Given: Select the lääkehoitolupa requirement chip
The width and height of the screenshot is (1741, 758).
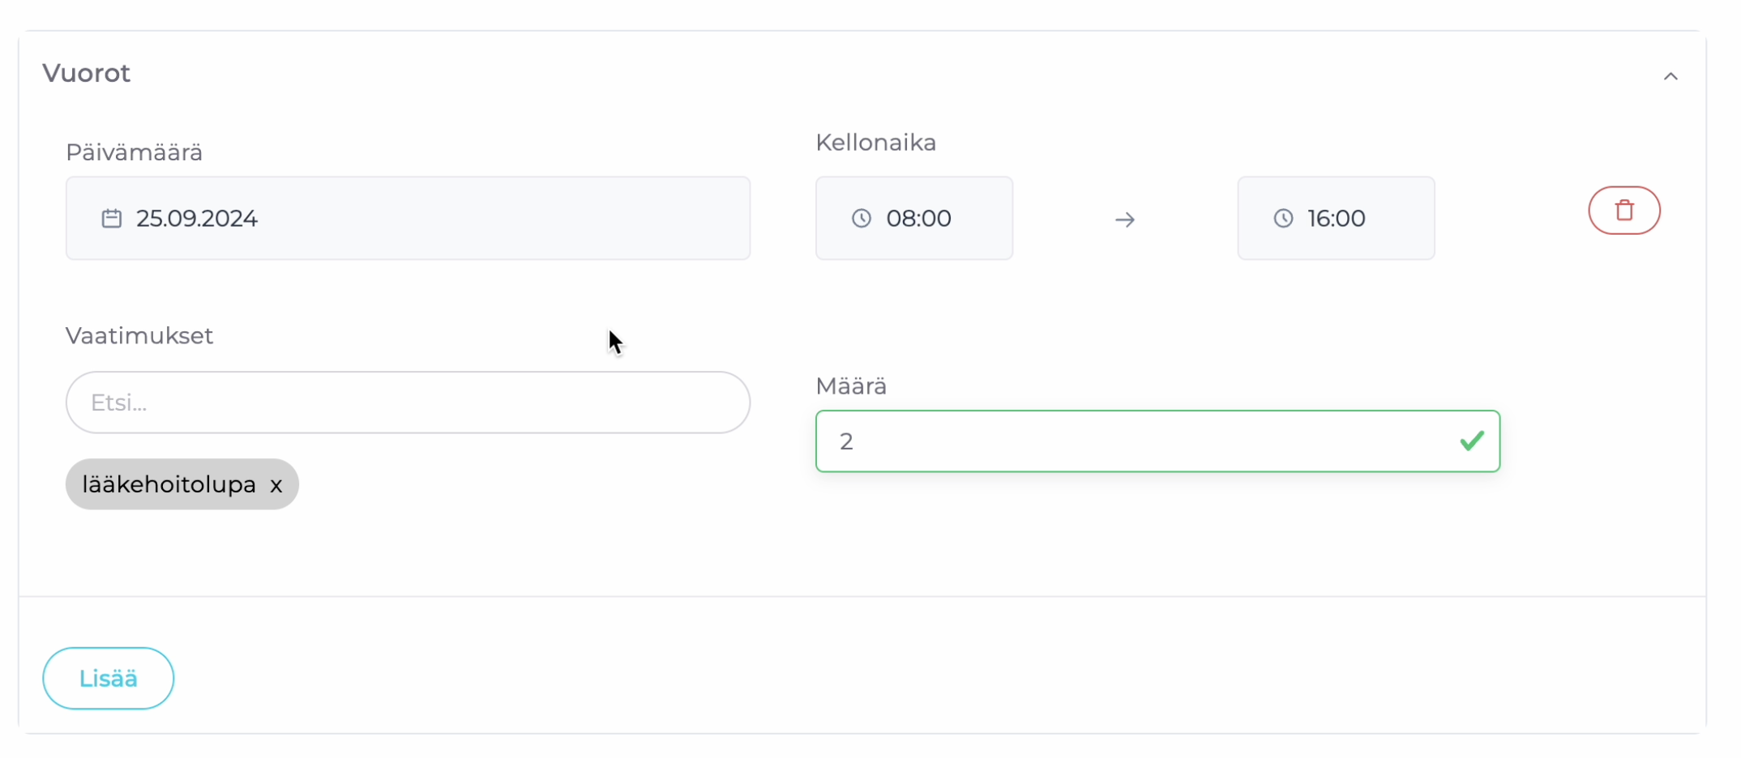Looking at the screenshot, I should click(169, 484).
